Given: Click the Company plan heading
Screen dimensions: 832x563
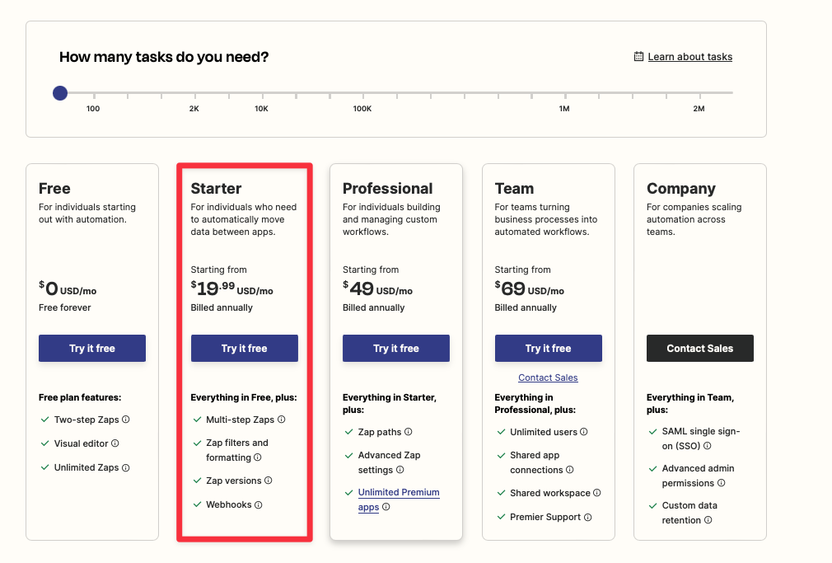Looking at the screenshot, I should pyautogui.click(x=680, y=189).
